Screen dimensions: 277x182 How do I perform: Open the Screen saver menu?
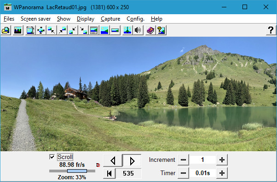[x=36, y=19]
